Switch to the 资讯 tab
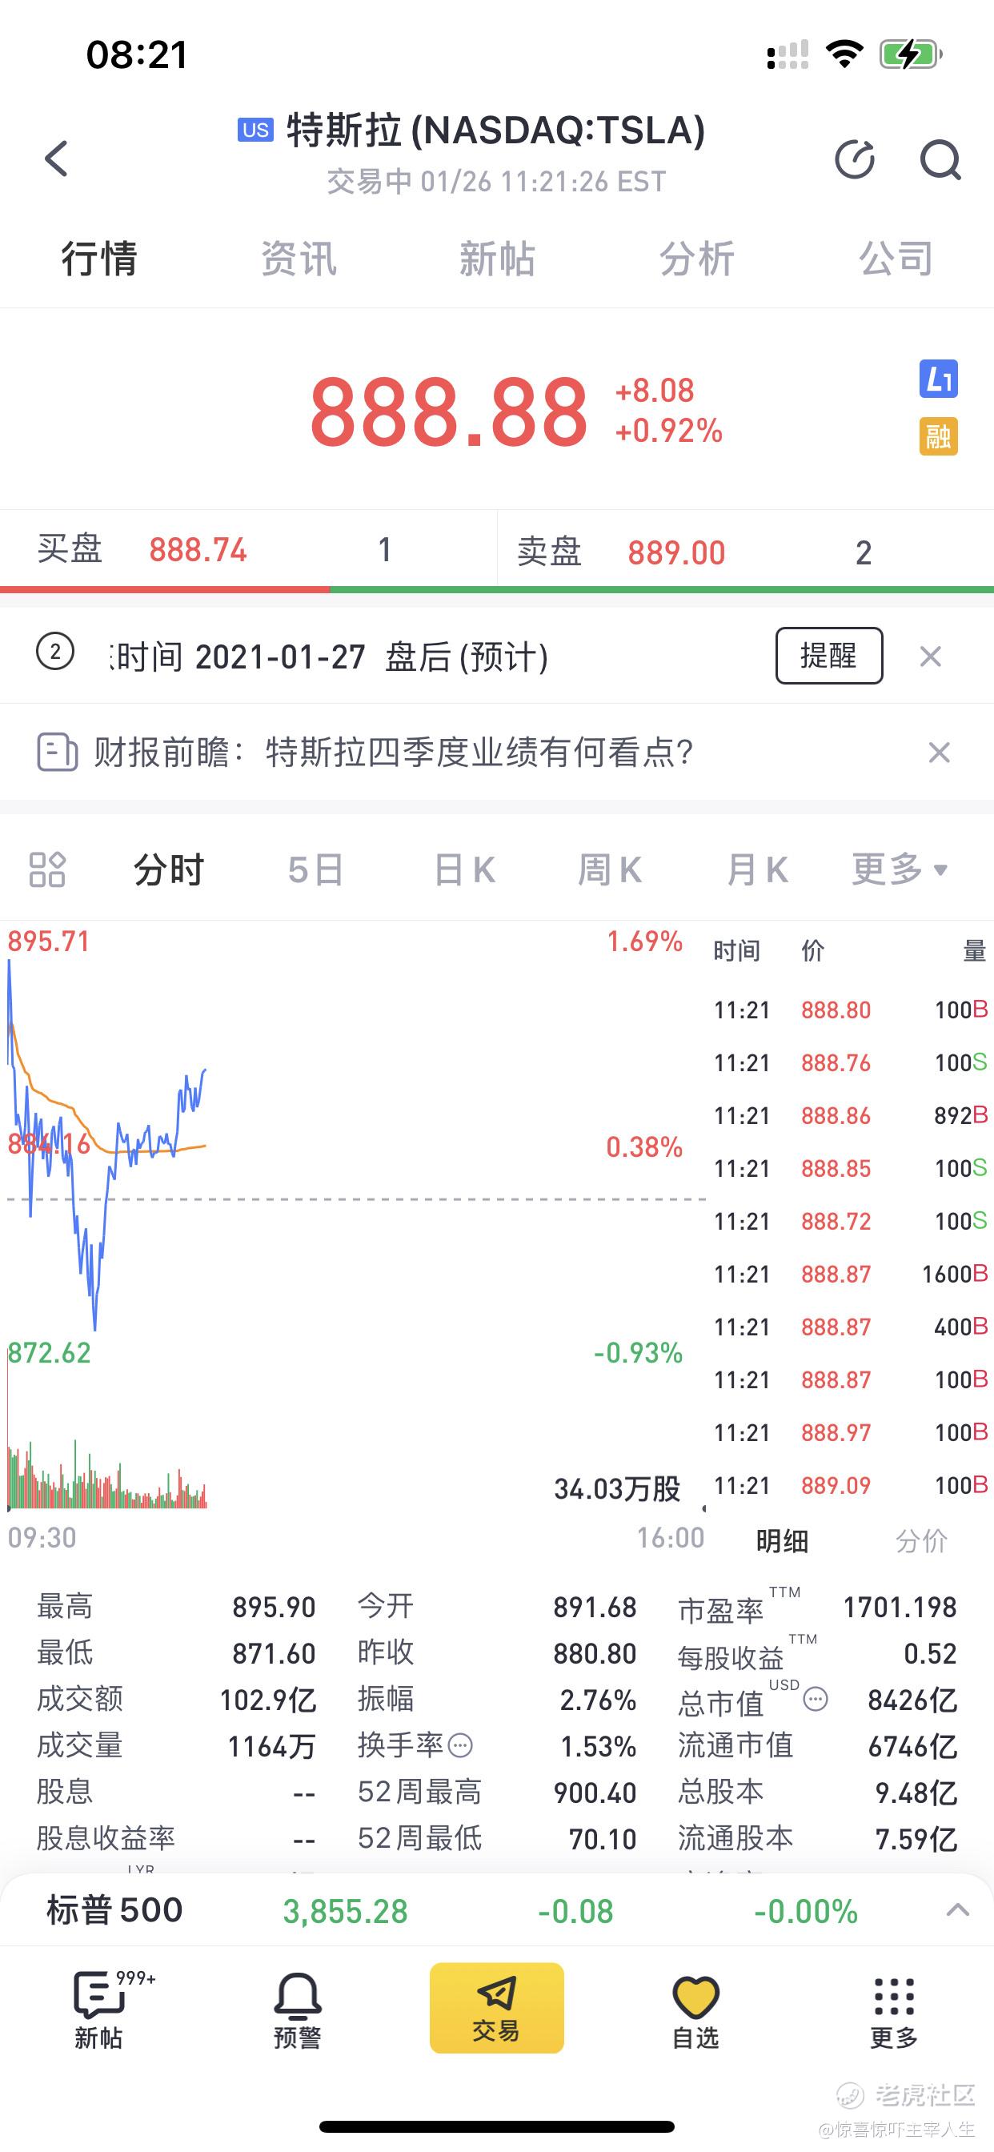 point(299,258)
